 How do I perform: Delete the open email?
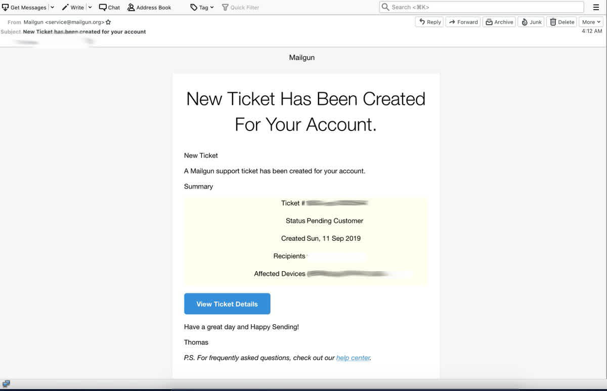(561, 22)
